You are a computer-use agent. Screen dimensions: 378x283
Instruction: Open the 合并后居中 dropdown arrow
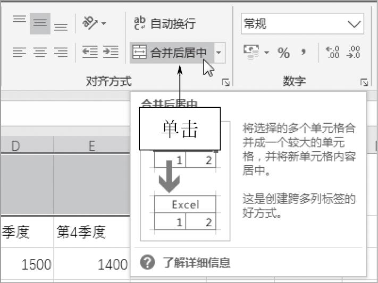[219, 53]
